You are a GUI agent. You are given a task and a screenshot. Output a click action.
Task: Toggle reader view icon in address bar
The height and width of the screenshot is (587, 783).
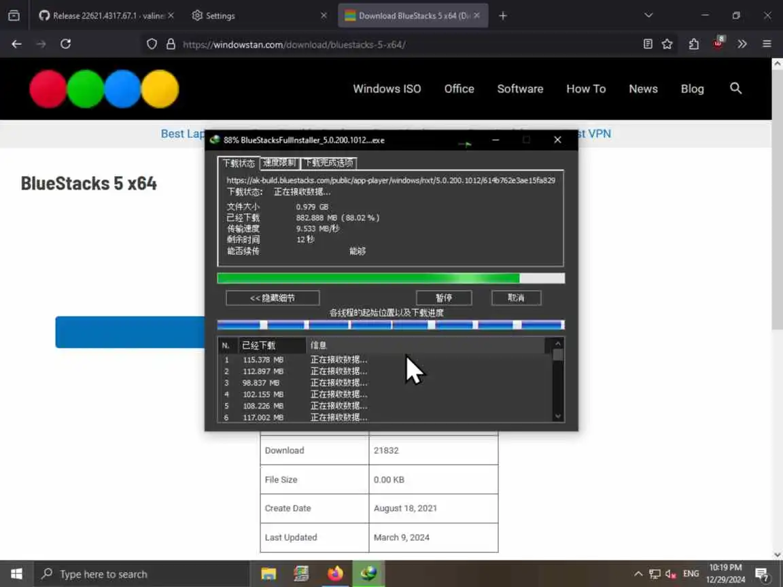click(648, 44)
